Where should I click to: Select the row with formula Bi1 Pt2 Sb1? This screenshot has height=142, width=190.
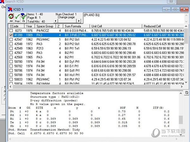pos(97,39)
